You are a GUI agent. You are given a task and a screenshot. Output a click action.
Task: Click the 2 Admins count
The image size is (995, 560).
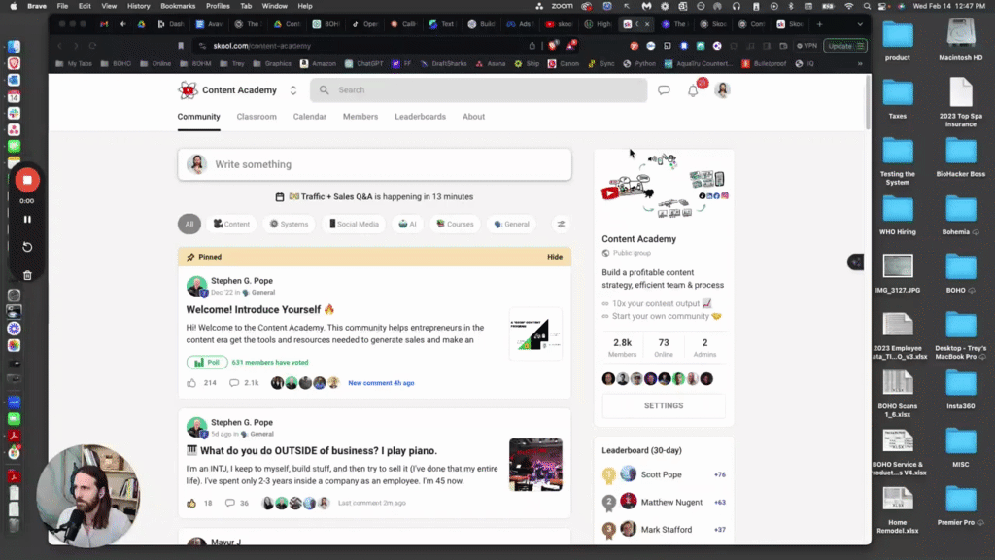(x=705, y=347)
